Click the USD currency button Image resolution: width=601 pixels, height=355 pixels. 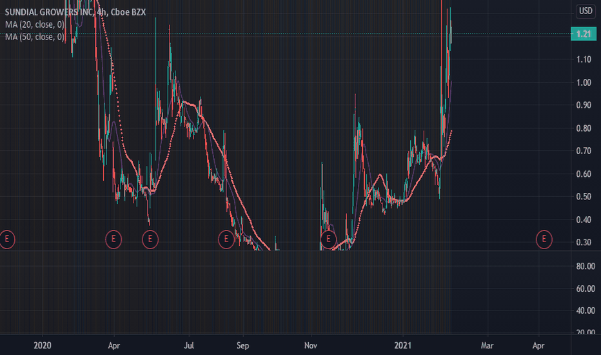[x=586, y=11]
